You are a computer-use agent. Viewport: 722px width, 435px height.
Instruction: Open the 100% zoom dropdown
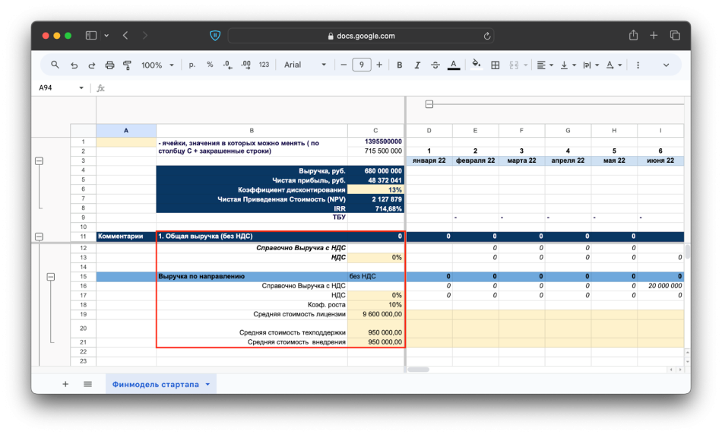click(x=157, y=65)
